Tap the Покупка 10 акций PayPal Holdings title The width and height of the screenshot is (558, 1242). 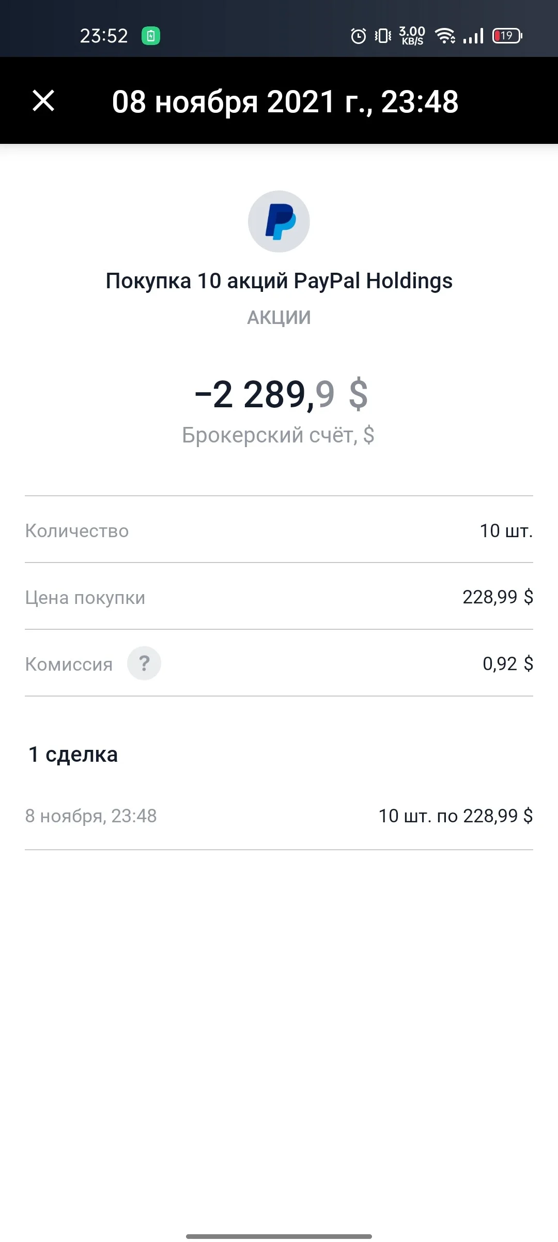click(x=279, y=281)
